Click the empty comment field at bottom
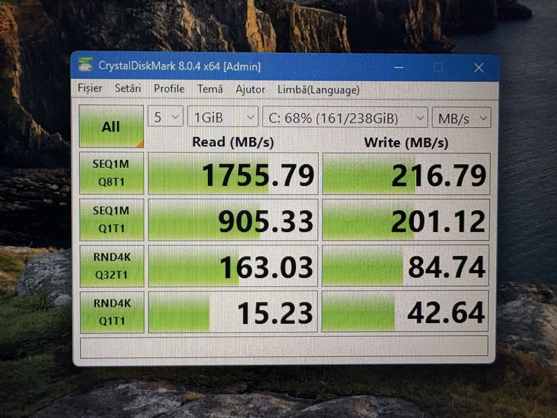Screen dimensions: 557x418 (284, 348)
